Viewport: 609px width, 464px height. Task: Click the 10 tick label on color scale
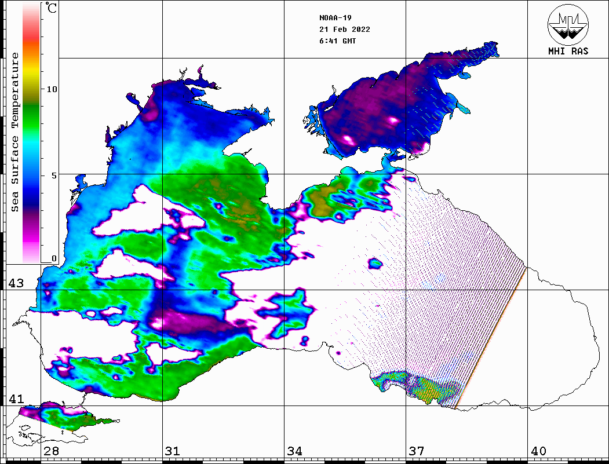click(52, 89)
